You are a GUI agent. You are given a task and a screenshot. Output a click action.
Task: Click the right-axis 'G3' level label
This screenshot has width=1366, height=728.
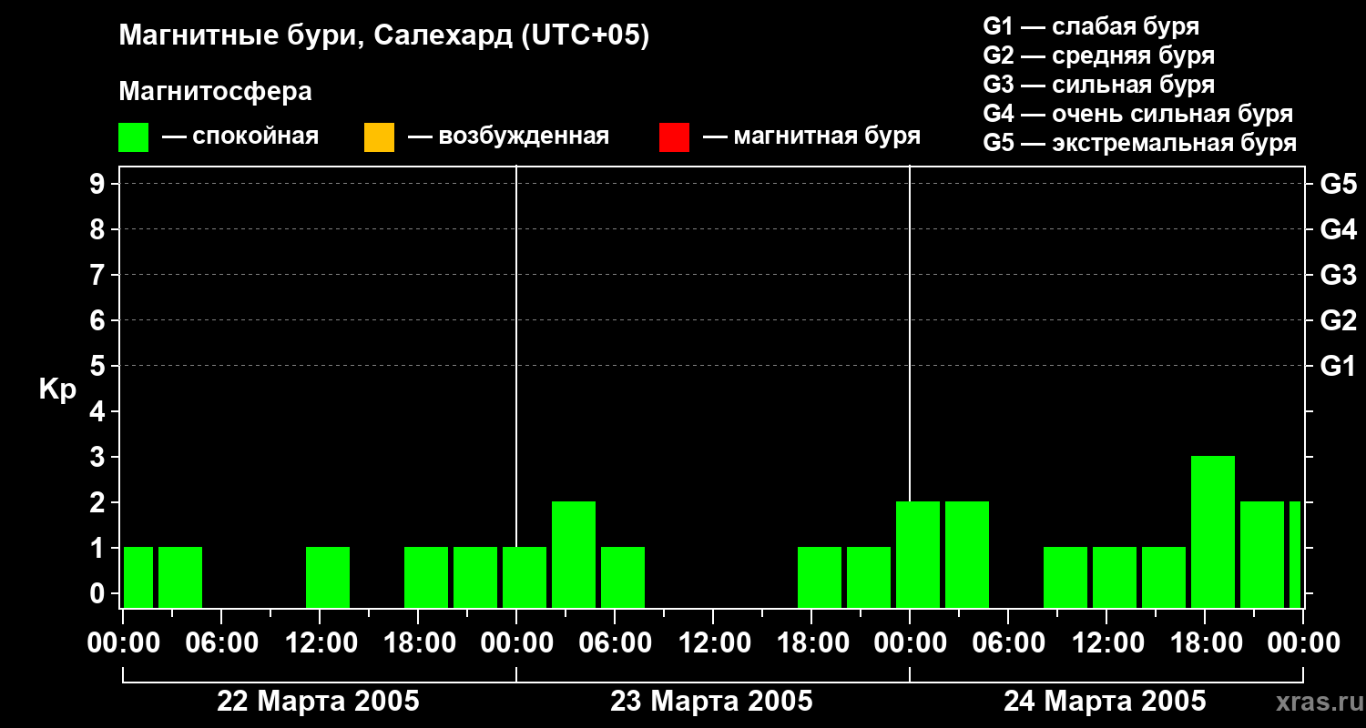(1339, 275)
